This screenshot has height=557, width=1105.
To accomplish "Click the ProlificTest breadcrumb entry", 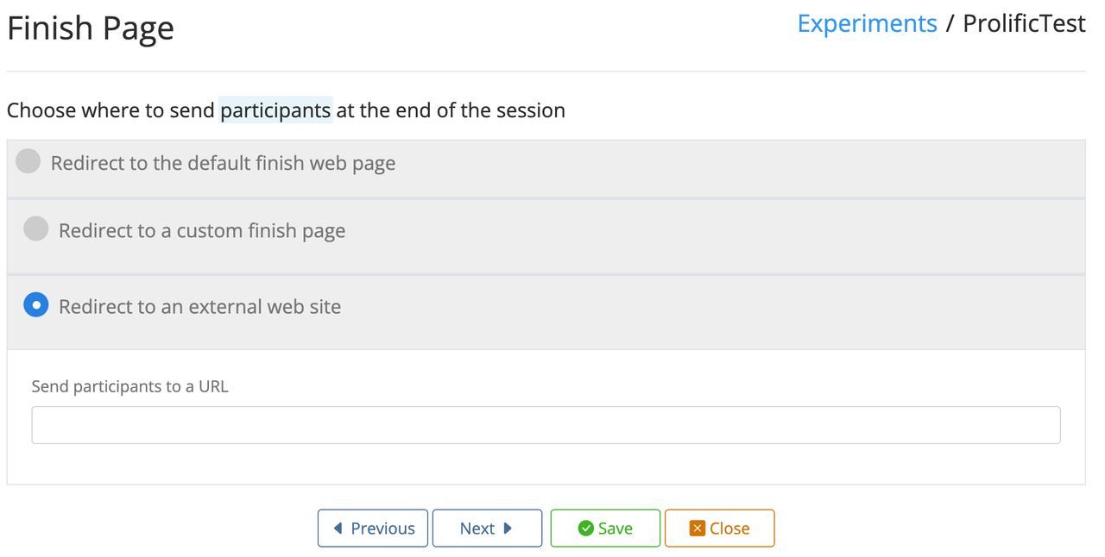I will coord(1024,23).
